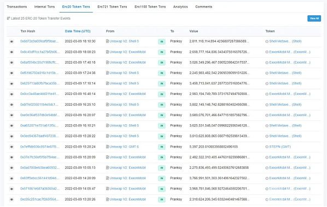This screenshot has height=207, width=327.
Task: Open Uniswap V2: Shell 5 sender at 18:10:30
Action: pyautogui.click(x=124, y=41)
